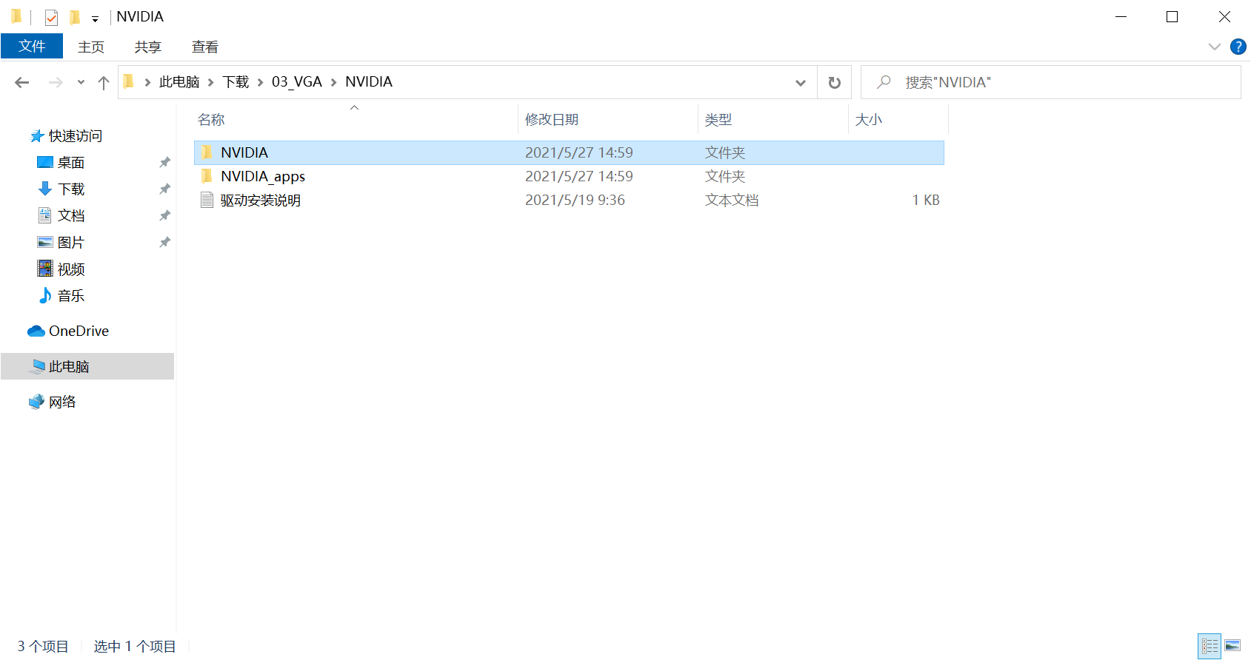This screenshot has width=1251, height=660.
Task: Click the New Folder icon in title bar
Action: click(75, 17)
